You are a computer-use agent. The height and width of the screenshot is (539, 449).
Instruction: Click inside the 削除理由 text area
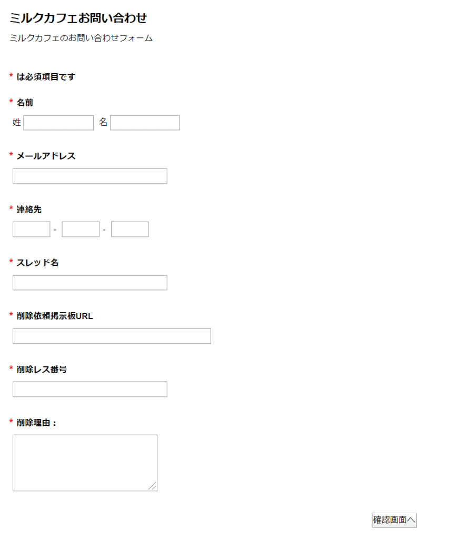[x=85, y=463]
